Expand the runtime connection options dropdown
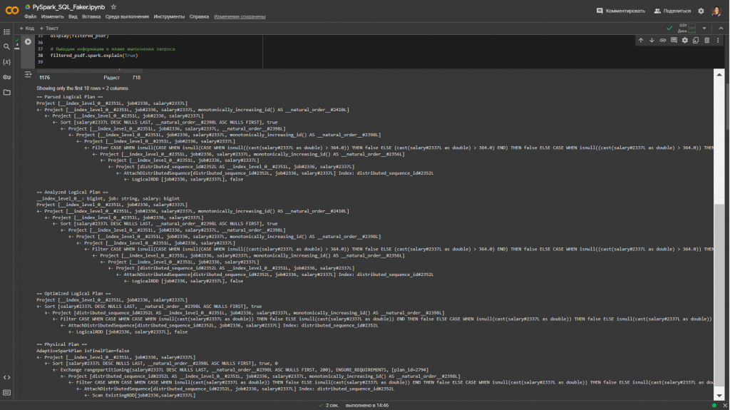The height and width of the screenshot is (410, 730). (x=704, y=28)
